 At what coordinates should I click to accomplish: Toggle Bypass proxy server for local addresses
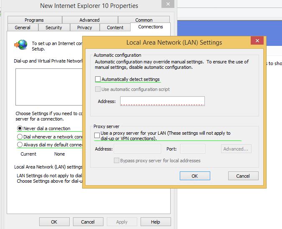pyautogui.click(x=116, y=160)
